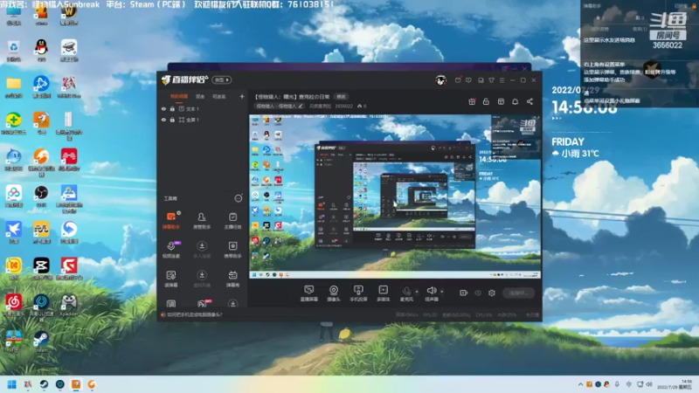Click the mode switch pill beside the logo
This screenshot has width=699, height=393.
click(222, 79)
